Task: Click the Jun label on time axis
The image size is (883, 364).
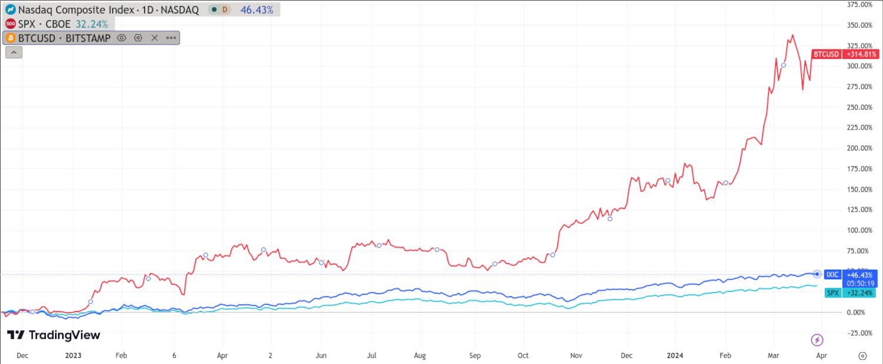Action: (321, 356)
